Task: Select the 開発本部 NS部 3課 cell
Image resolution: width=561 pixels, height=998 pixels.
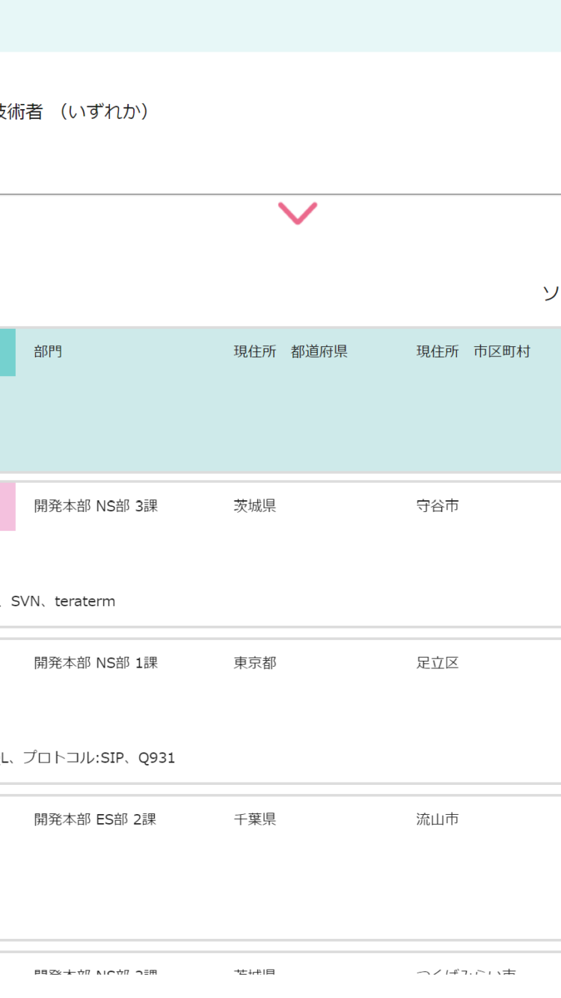Action: tap(96, 506)
